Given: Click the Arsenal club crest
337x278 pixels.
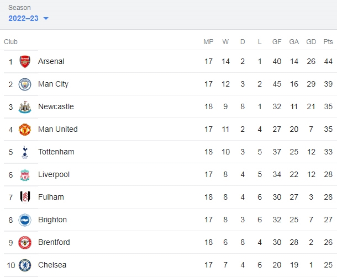Looking at the screenshot, I should pos(25,62).
